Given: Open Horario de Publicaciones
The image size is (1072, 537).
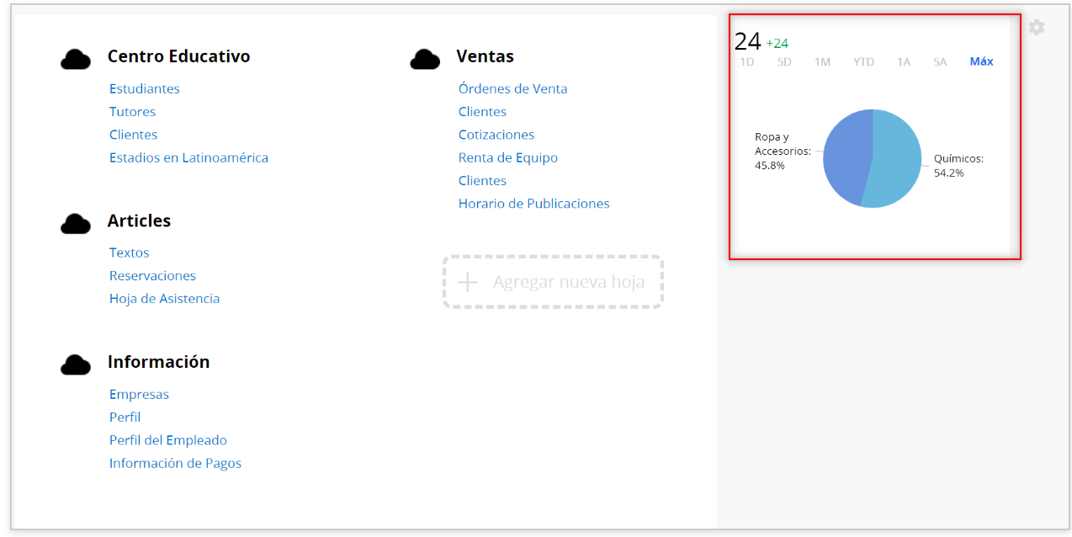Looking at the screenshot, I should tap(533, 203).
